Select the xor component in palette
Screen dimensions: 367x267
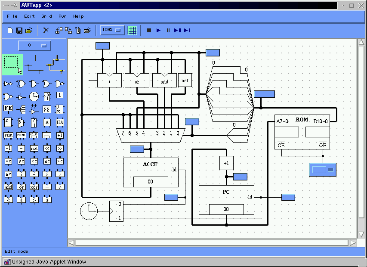[x=34, y=187]
